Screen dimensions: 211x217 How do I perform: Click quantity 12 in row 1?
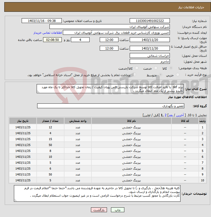pyautogui.click(x=50, y=127)
